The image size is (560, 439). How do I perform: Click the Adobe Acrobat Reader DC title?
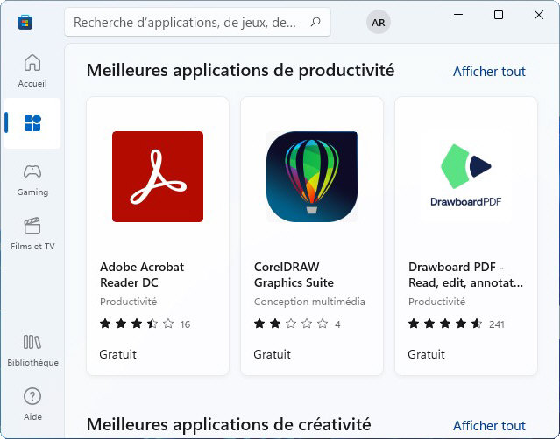point(142,275)
